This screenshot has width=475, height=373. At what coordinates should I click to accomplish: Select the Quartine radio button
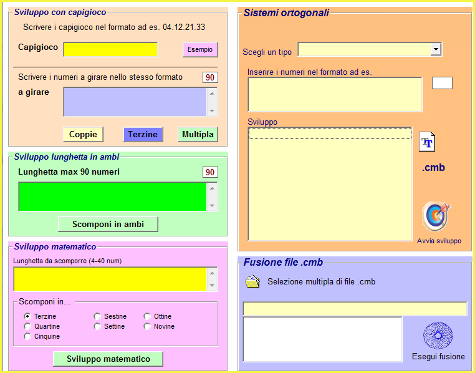point(27,326)
